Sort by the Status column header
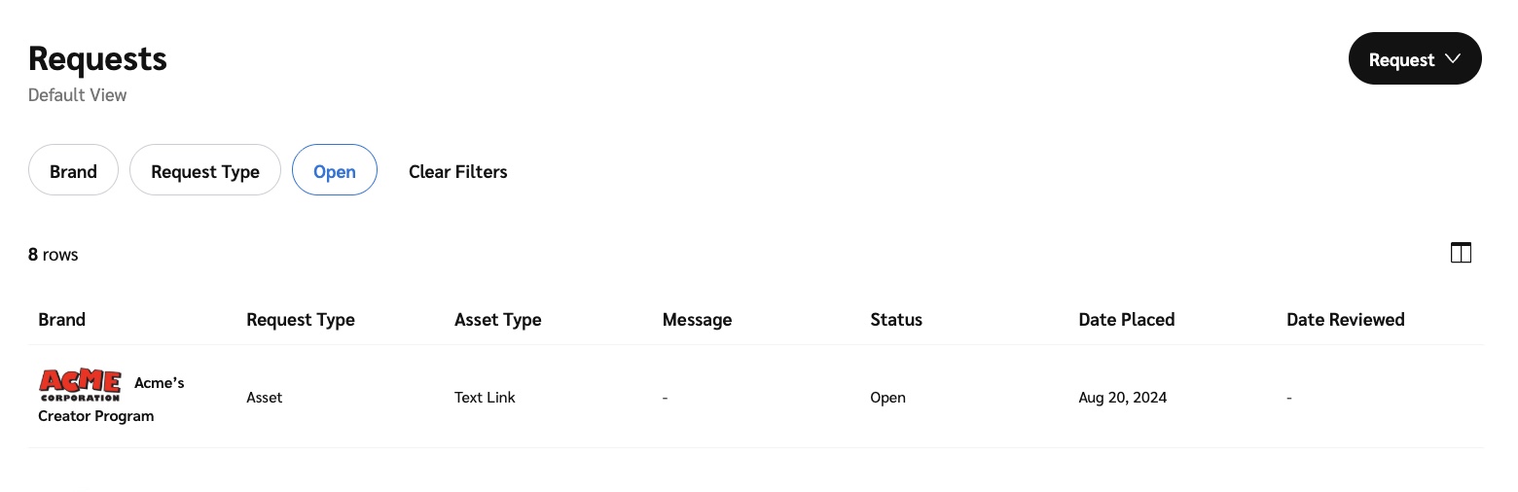1518x492 pixels. pyautogui.click(x=895, y=319)
